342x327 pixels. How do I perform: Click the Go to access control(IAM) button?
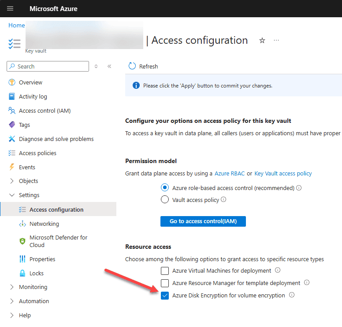point(203,221)
